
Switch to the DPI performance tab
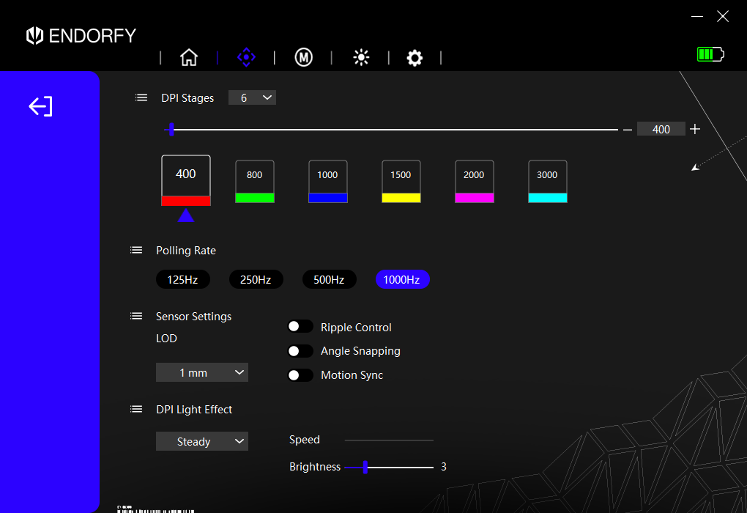(246, 57)
